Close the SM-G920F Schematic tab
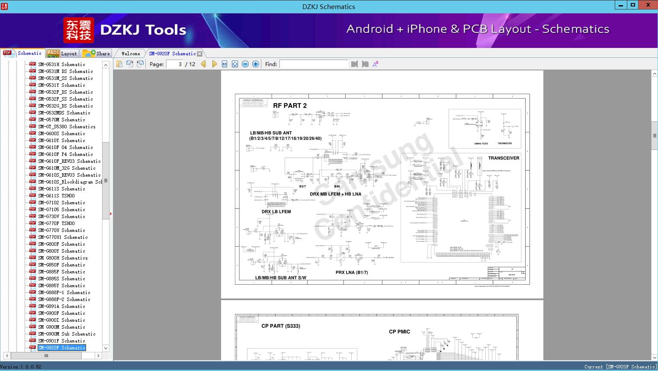The image size is (658, 371). coord(199,54)
